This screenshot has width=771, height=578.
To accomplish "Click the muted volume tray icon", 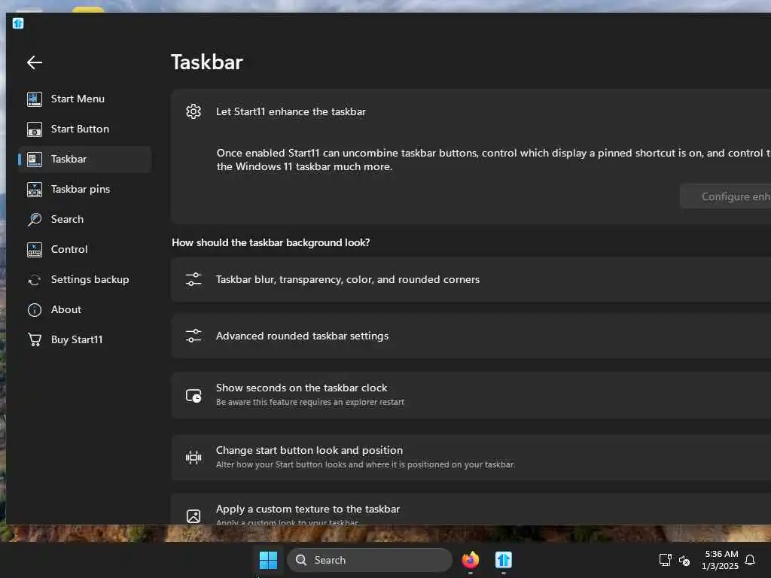I will 684,560.
